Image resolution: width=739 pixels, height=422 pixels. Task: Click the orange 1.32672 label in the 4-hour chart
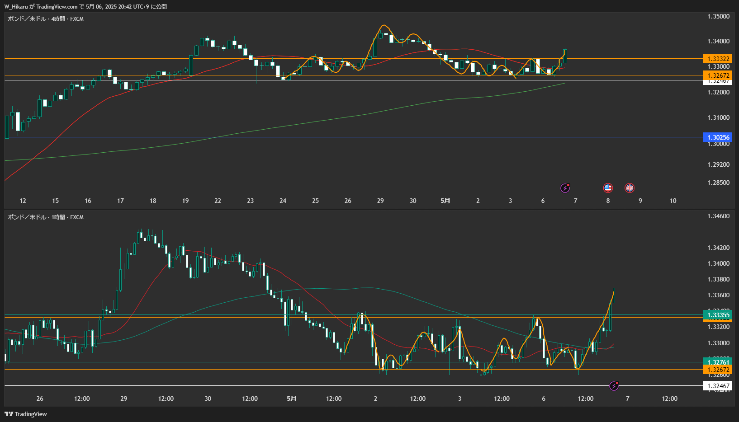point(718,75)
